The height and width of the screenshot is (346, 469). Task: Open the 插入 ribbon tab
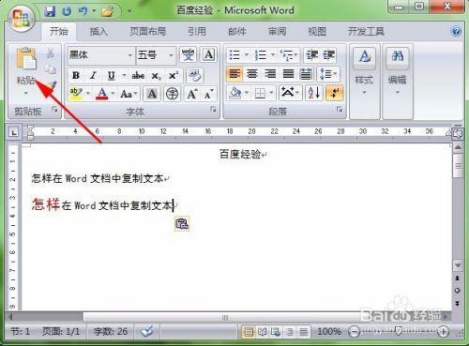(x=98, y=31)
